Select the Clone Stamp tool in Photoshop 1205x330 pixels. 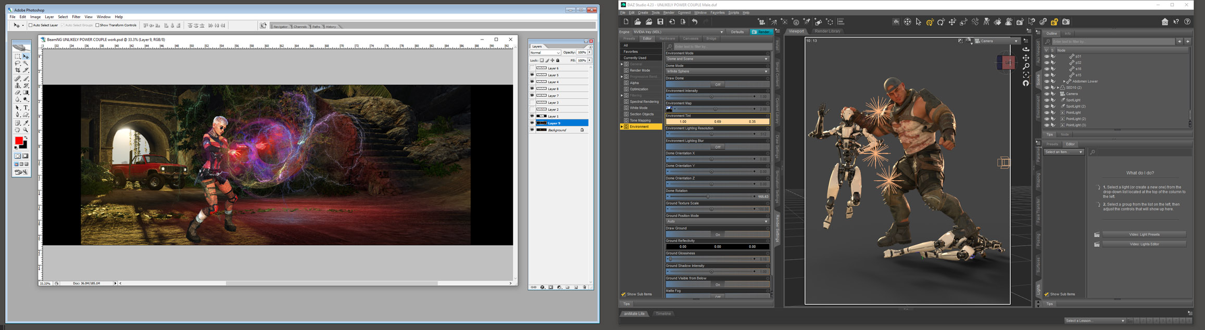[x=17, y=85]
